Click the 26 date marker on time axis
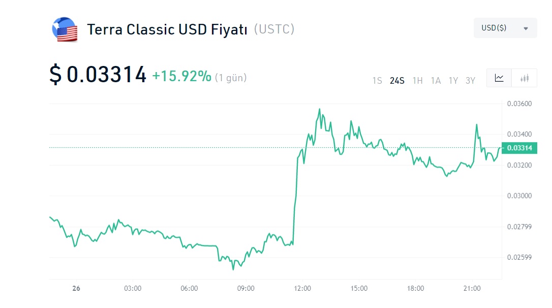Image resolution: width=552 pixels, height=308 pixels. click(76, 288)
